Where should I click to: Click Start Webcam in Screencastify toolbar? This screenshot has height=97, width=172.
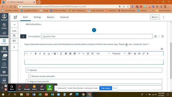50,87
